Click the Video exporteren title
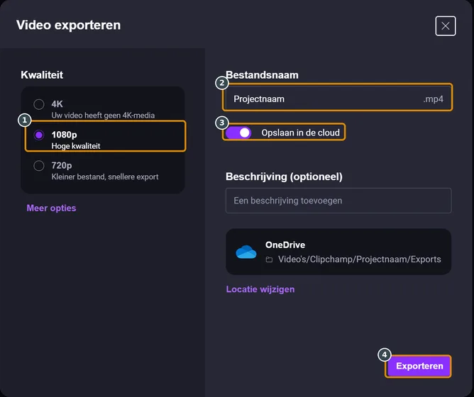This screenshot has width=474, height=397. coord(69,25)
